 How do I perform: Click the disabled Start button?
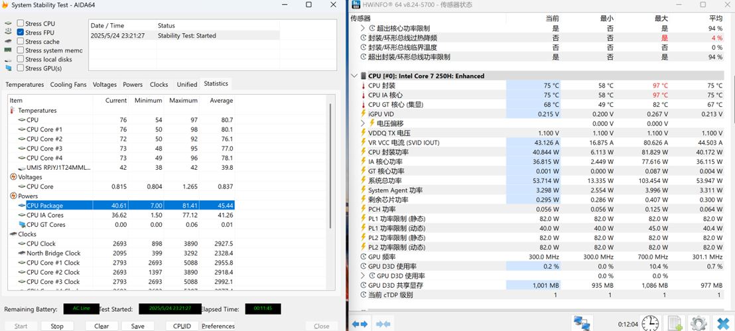21,326
